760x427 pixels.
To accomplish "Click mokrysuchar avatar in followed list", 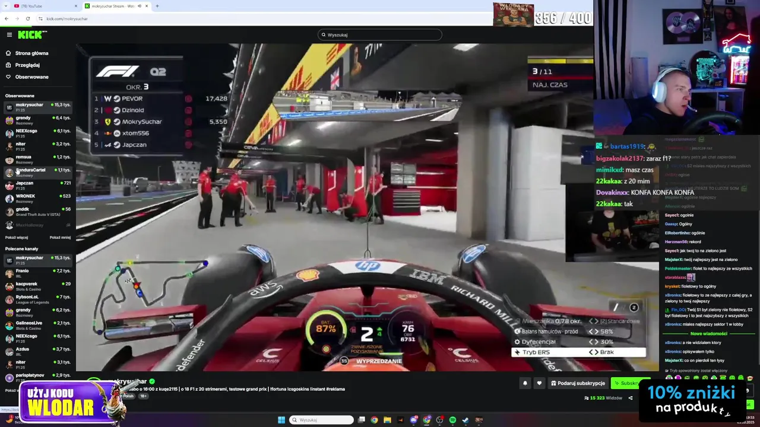I will (x=9, y=107).
